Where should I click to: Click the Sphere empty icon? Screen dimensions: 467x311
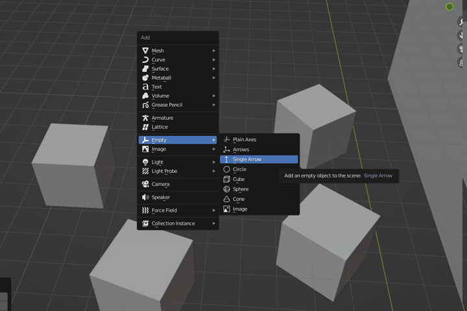pos(226,189)
